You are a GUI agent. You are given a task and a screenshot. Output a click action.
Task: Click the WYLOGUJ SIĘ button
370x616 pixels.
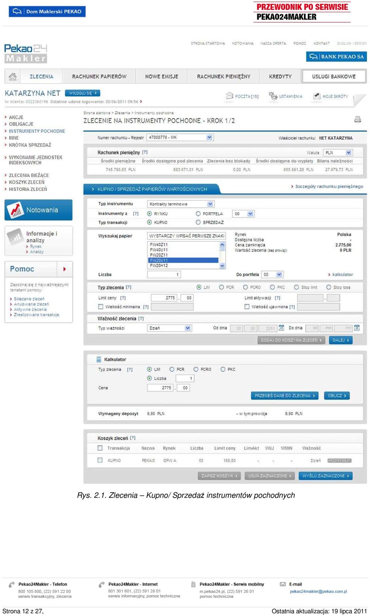[x=82, y=93]
